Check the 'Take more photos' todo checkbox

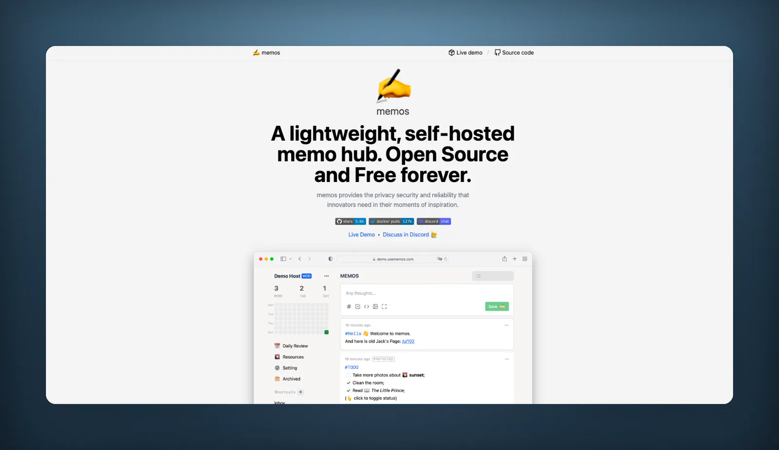point(349,375)
